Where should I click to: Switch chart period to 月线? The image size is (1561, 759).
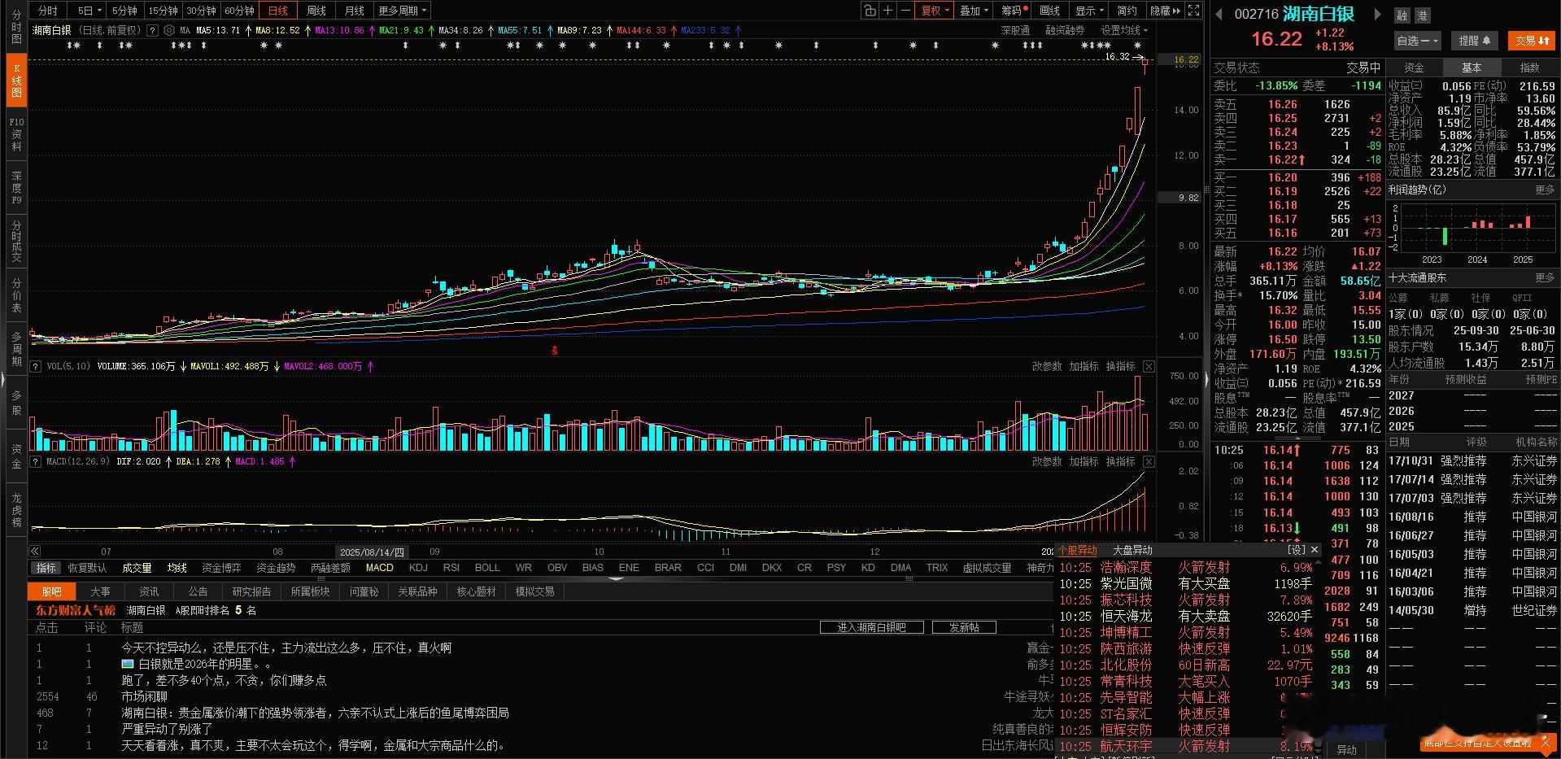[355, 11]
